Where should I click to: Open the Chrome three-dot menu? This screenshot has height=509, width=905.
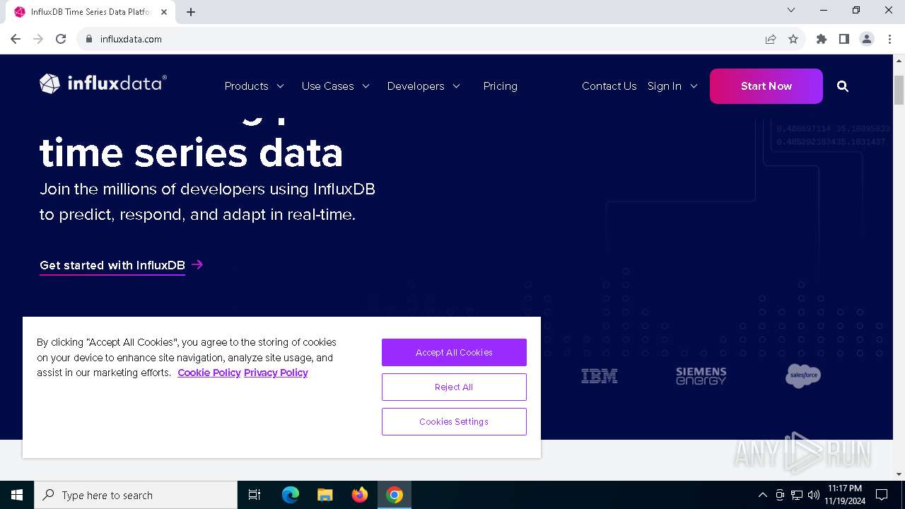coord(889,39)
